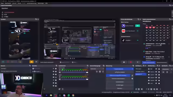Open options dots beside 100 Bits activity entry
The image size is (173, 97).
pos(169,44)
